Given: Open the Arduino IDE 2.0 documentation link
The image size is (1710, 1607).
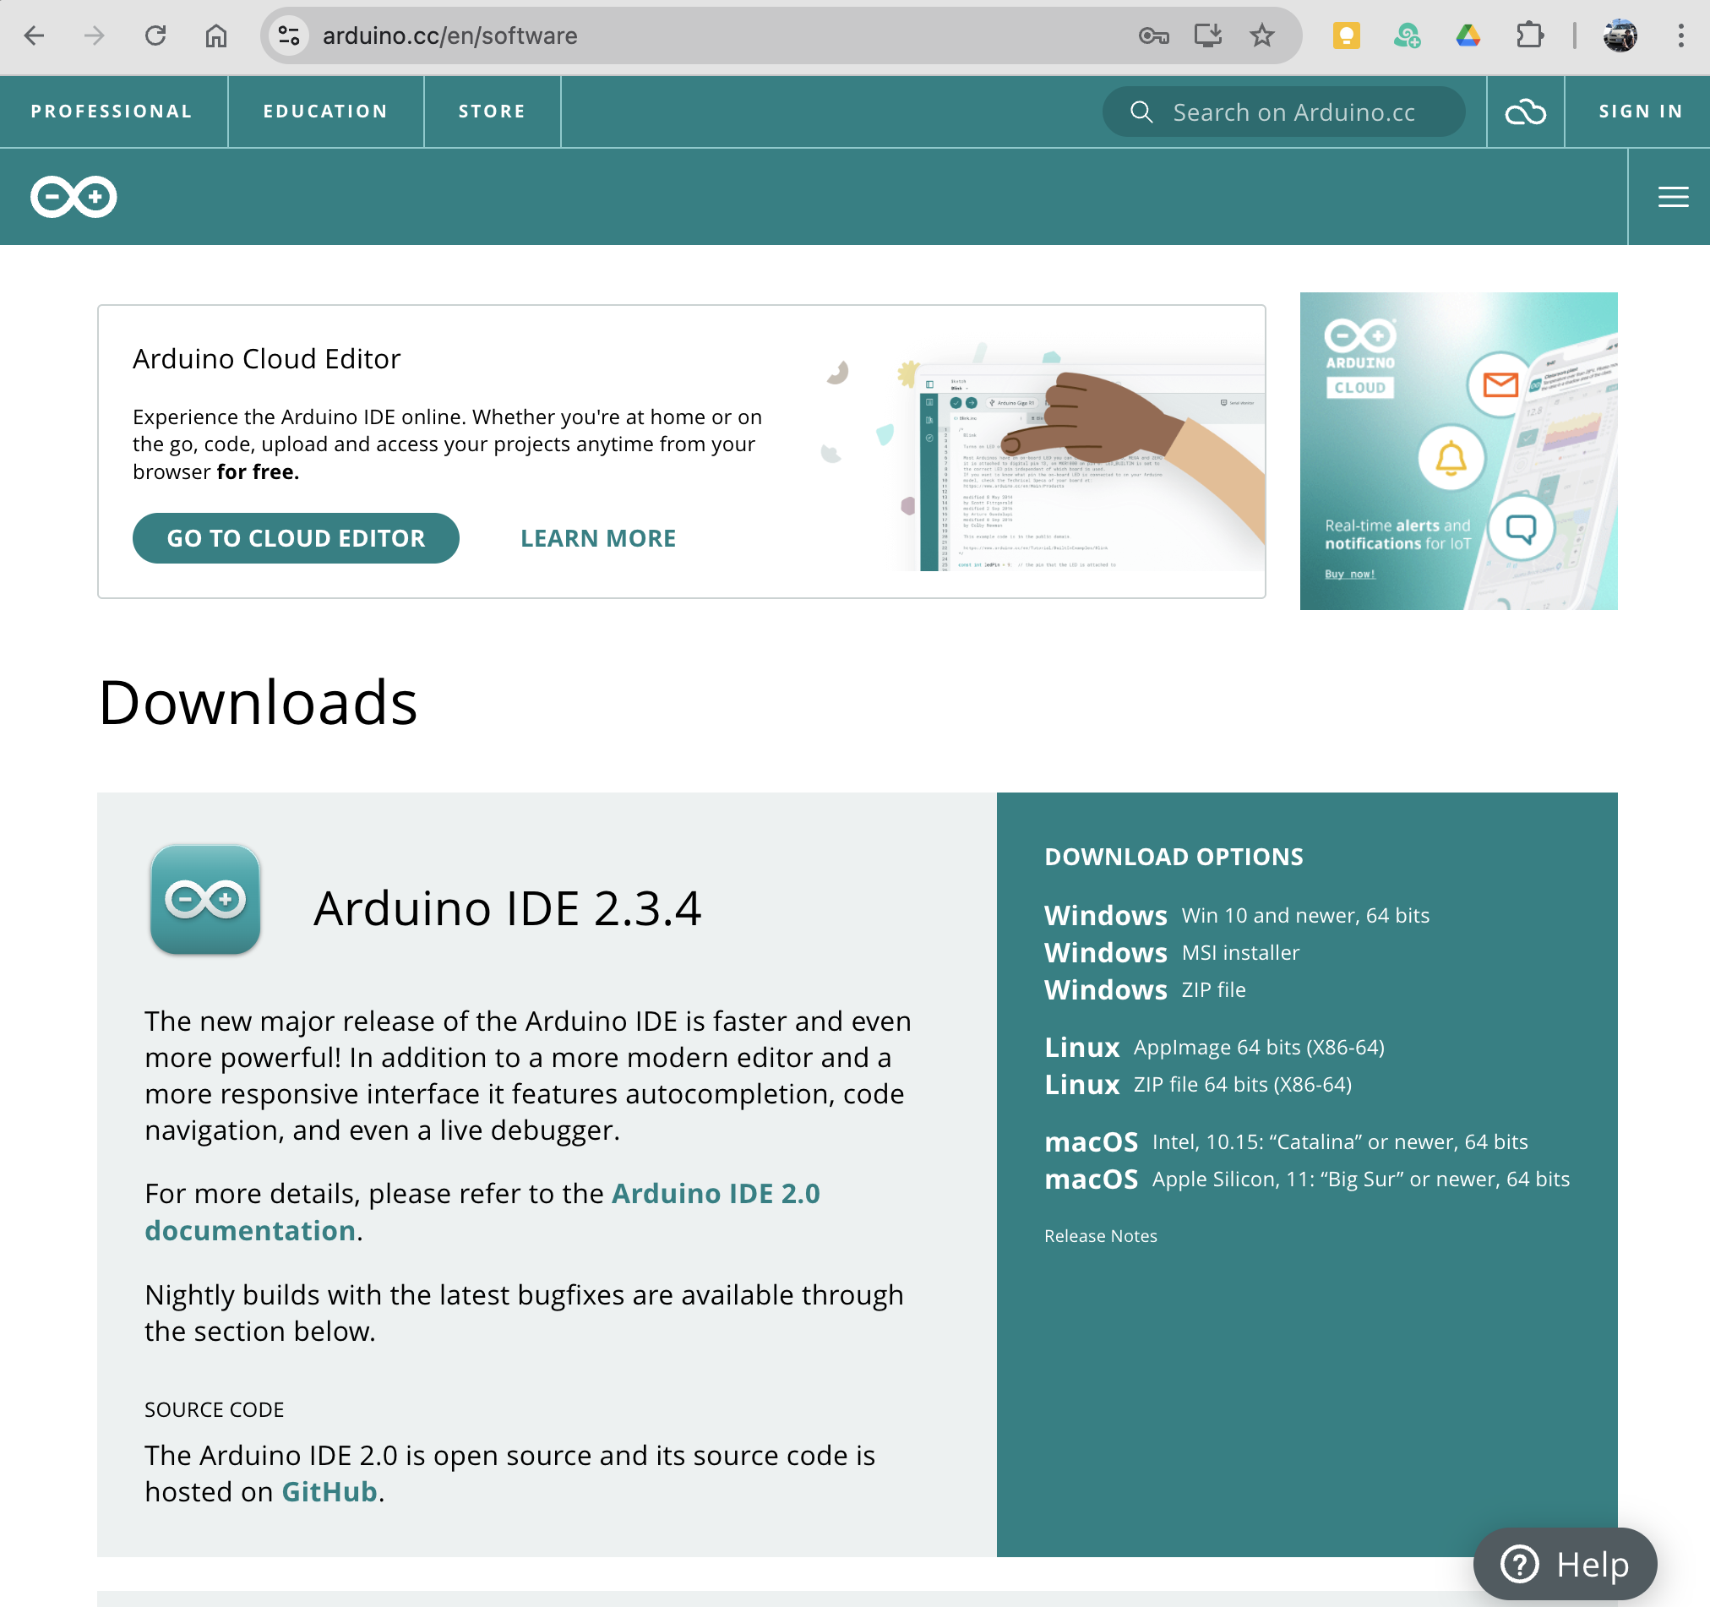Looking at the screenshot, I should tap(482, 1212).
